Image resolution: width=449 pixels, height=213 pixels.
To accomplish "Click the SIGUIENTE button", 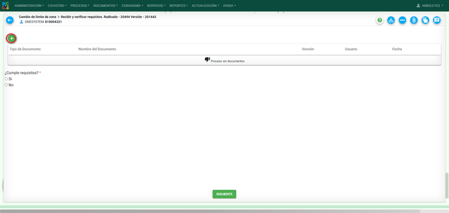I will pyautogui.click(x=224, y=194).
